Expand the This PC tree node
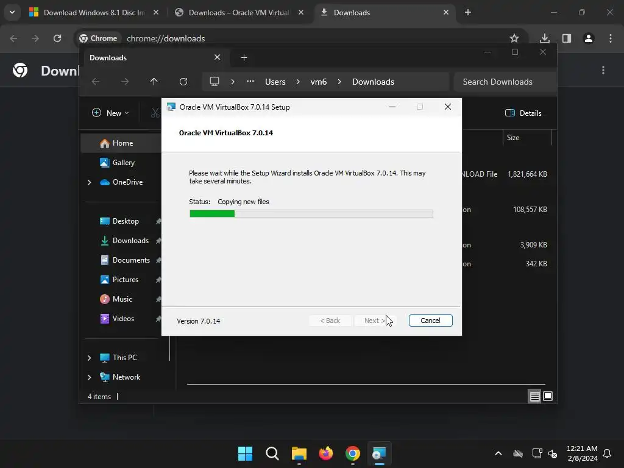This screenshot has width=624, height=468. pyautogui.click(x=89, y=358)
